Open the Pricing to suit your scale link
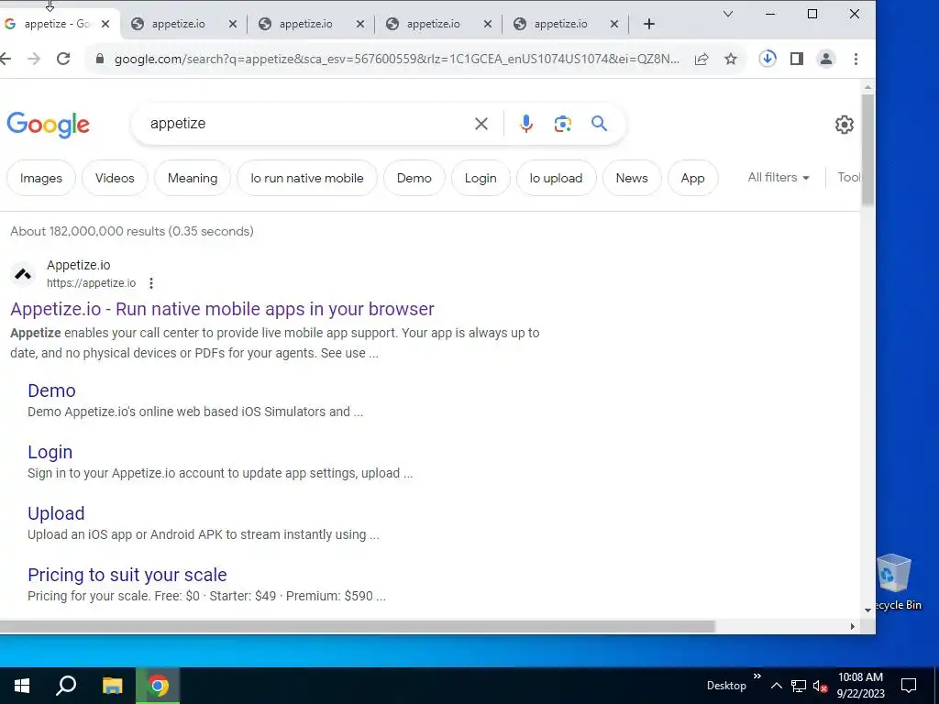This screenshot has height=704, width=939. pos(127,576)
